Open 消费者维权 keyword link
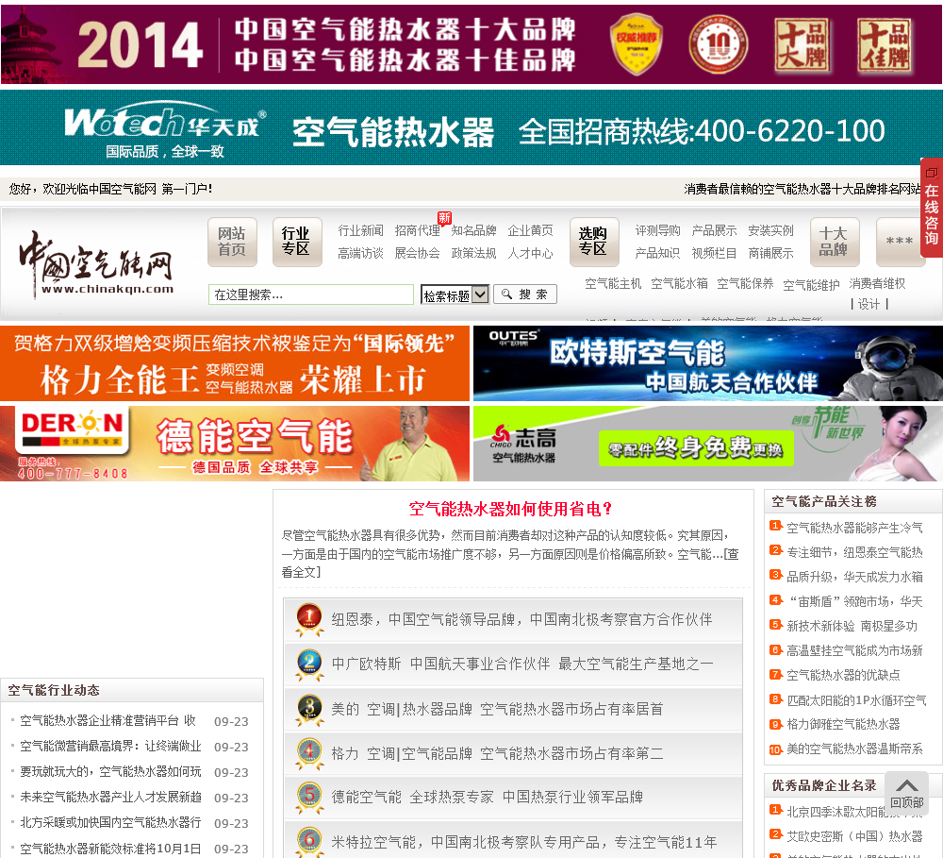The height and width of the screenshot is (858, 943). pos(877,283)
